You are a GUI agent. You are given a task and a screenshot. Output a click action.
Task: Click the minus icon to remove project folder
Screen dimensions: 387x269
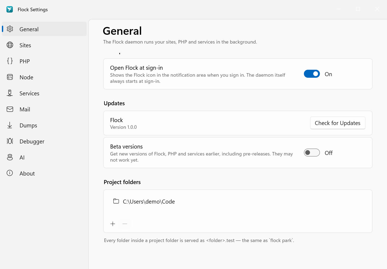125,224
